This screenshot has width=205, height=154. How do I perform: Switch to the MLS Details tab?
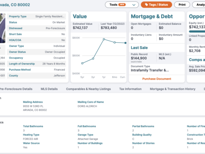(x=49, y=89)
